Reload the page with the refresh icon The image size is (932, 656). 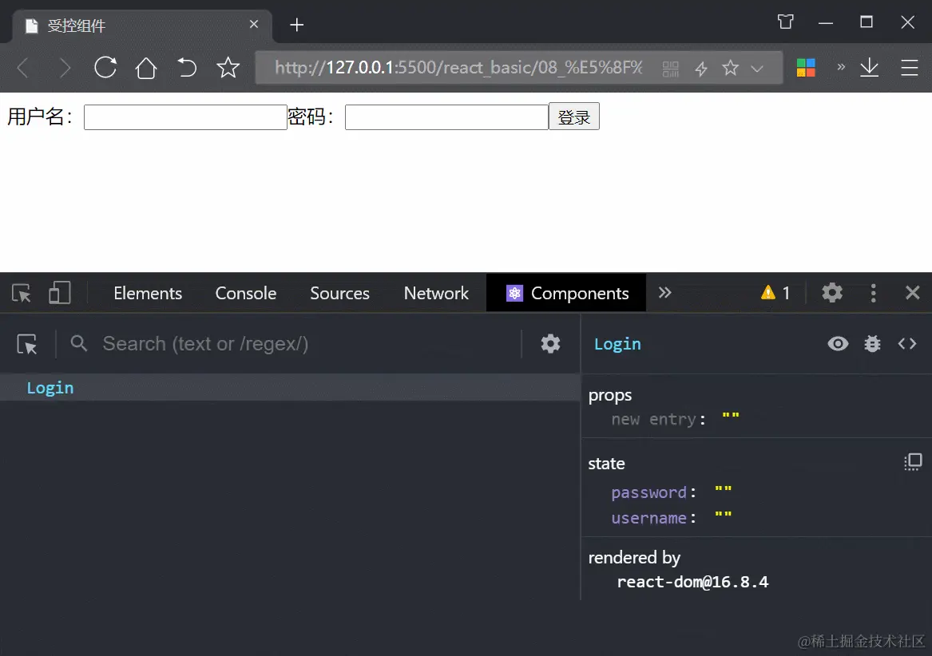(x=105, y=68)
